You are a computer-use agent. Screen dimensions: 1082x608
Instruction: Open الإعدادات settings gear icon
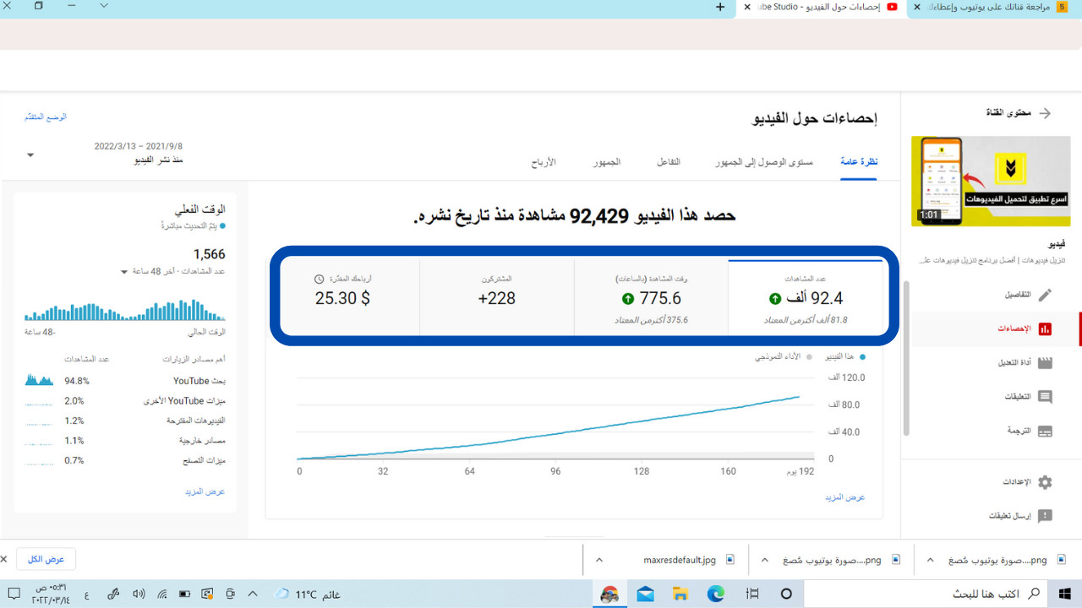pyautogui.click(x=1046, y=481)
